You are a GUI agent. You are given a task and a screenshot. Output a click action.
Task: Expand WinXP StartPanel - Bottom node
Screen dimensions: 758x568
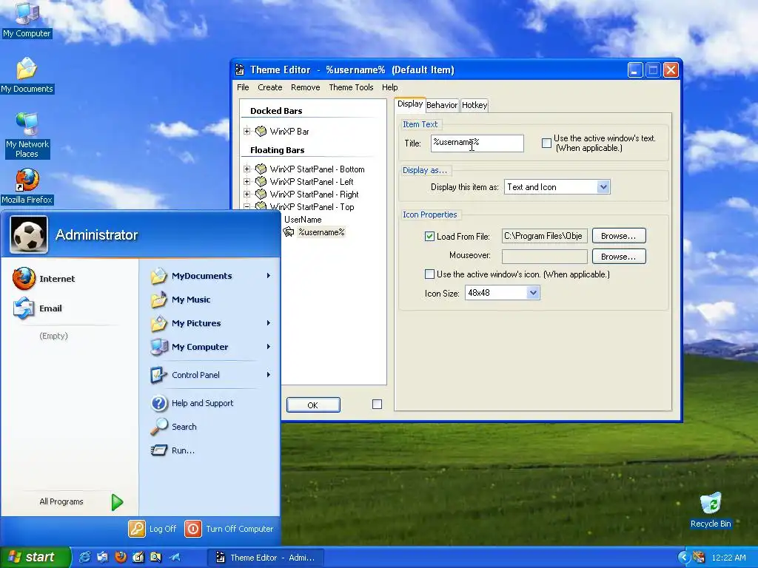point(246,169)
